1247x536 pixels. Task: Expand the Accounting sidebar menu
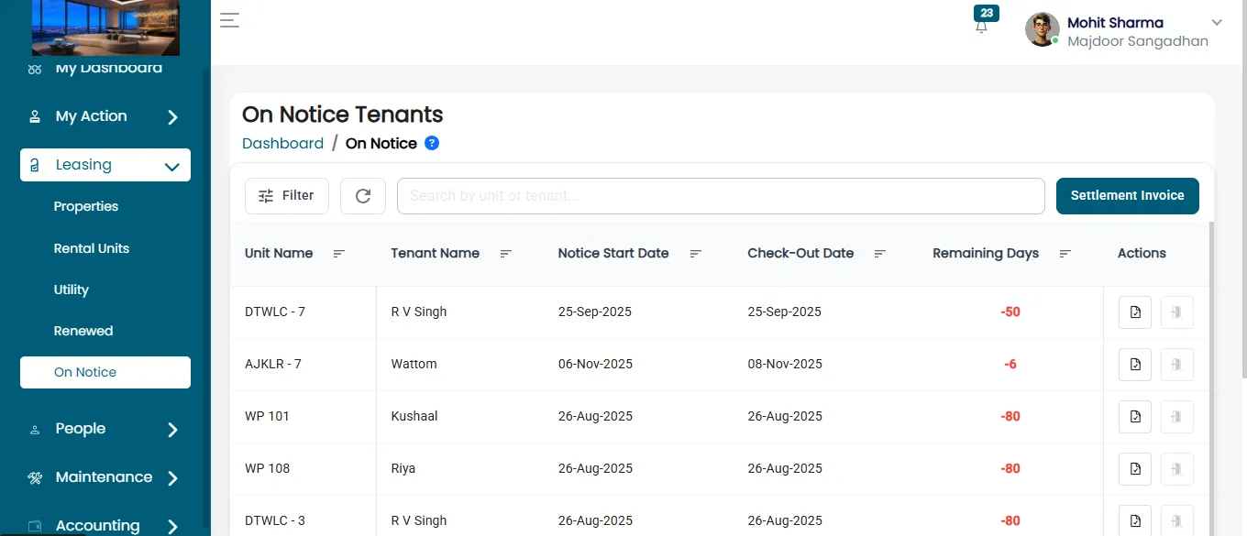105,525
